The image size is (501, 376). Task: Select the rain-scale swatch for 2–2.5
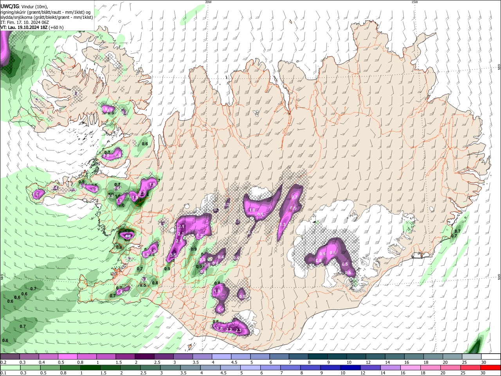click(130, 368)
